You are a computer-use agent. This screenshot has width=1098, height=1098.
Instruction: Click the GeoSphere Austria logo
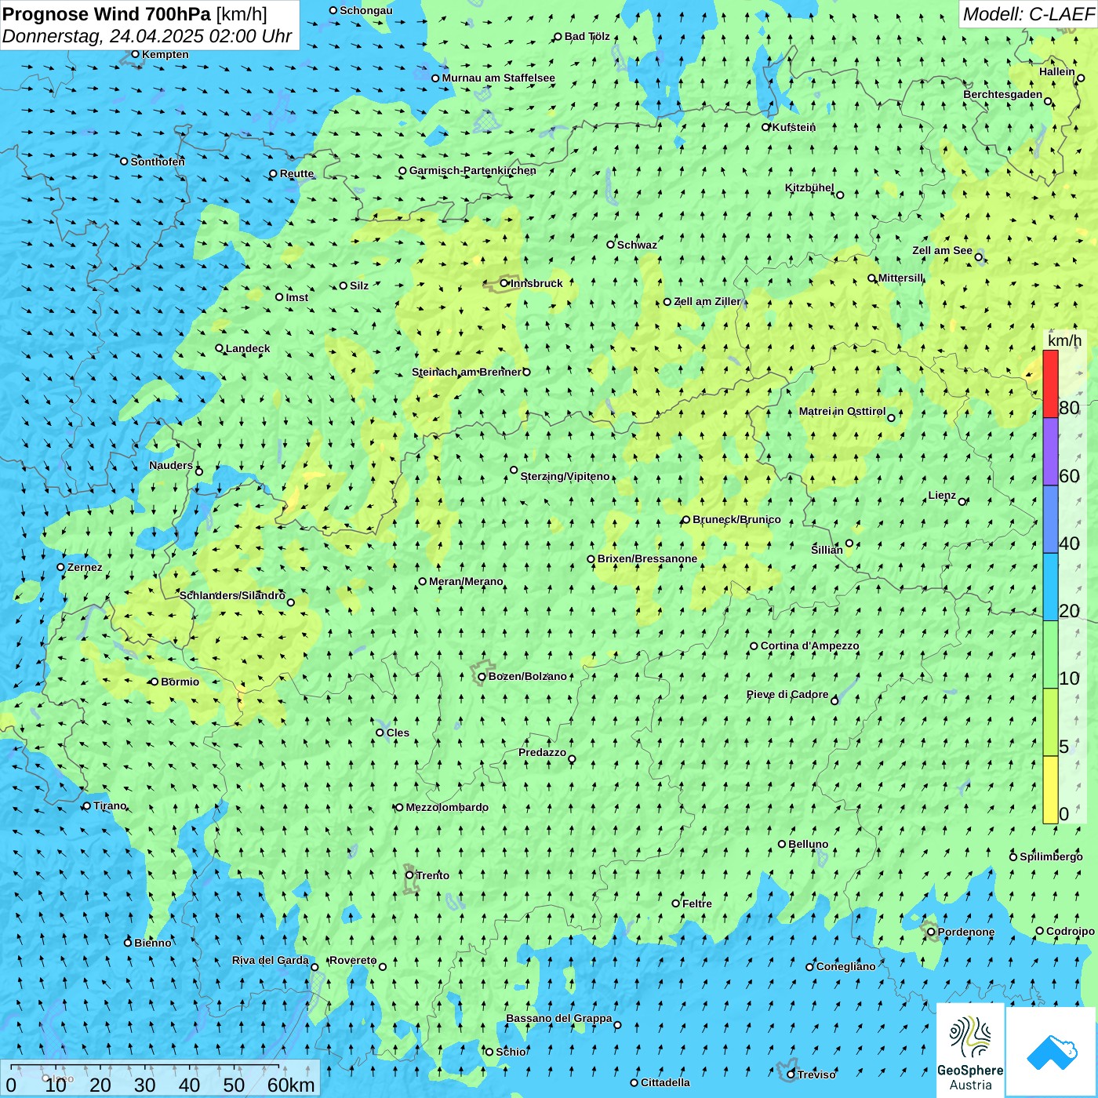(x=970, y=1053)
